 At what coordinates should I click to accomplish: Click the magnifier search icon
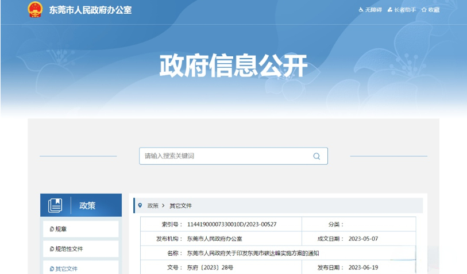click(x=317, y=156)
